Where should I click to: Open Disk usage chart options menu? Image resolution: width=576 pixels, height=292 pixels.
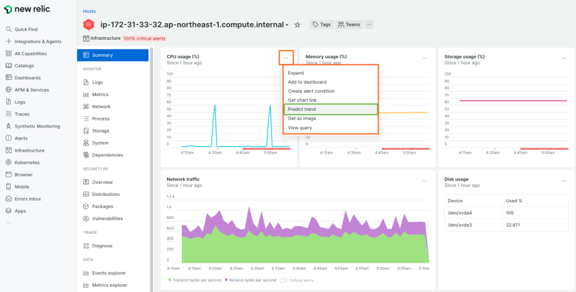point(564,181)
